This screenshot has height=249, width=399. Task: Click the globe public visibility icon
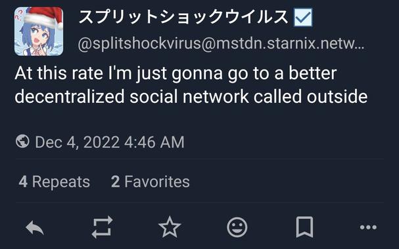[x=22, y=142]
